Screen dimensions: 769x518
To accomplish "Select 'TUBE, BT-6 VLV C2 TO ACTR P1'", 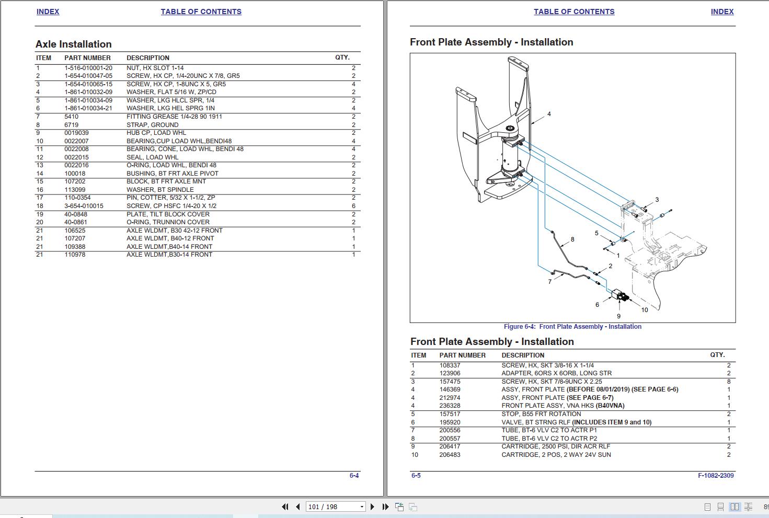I will tap(549, 430).
